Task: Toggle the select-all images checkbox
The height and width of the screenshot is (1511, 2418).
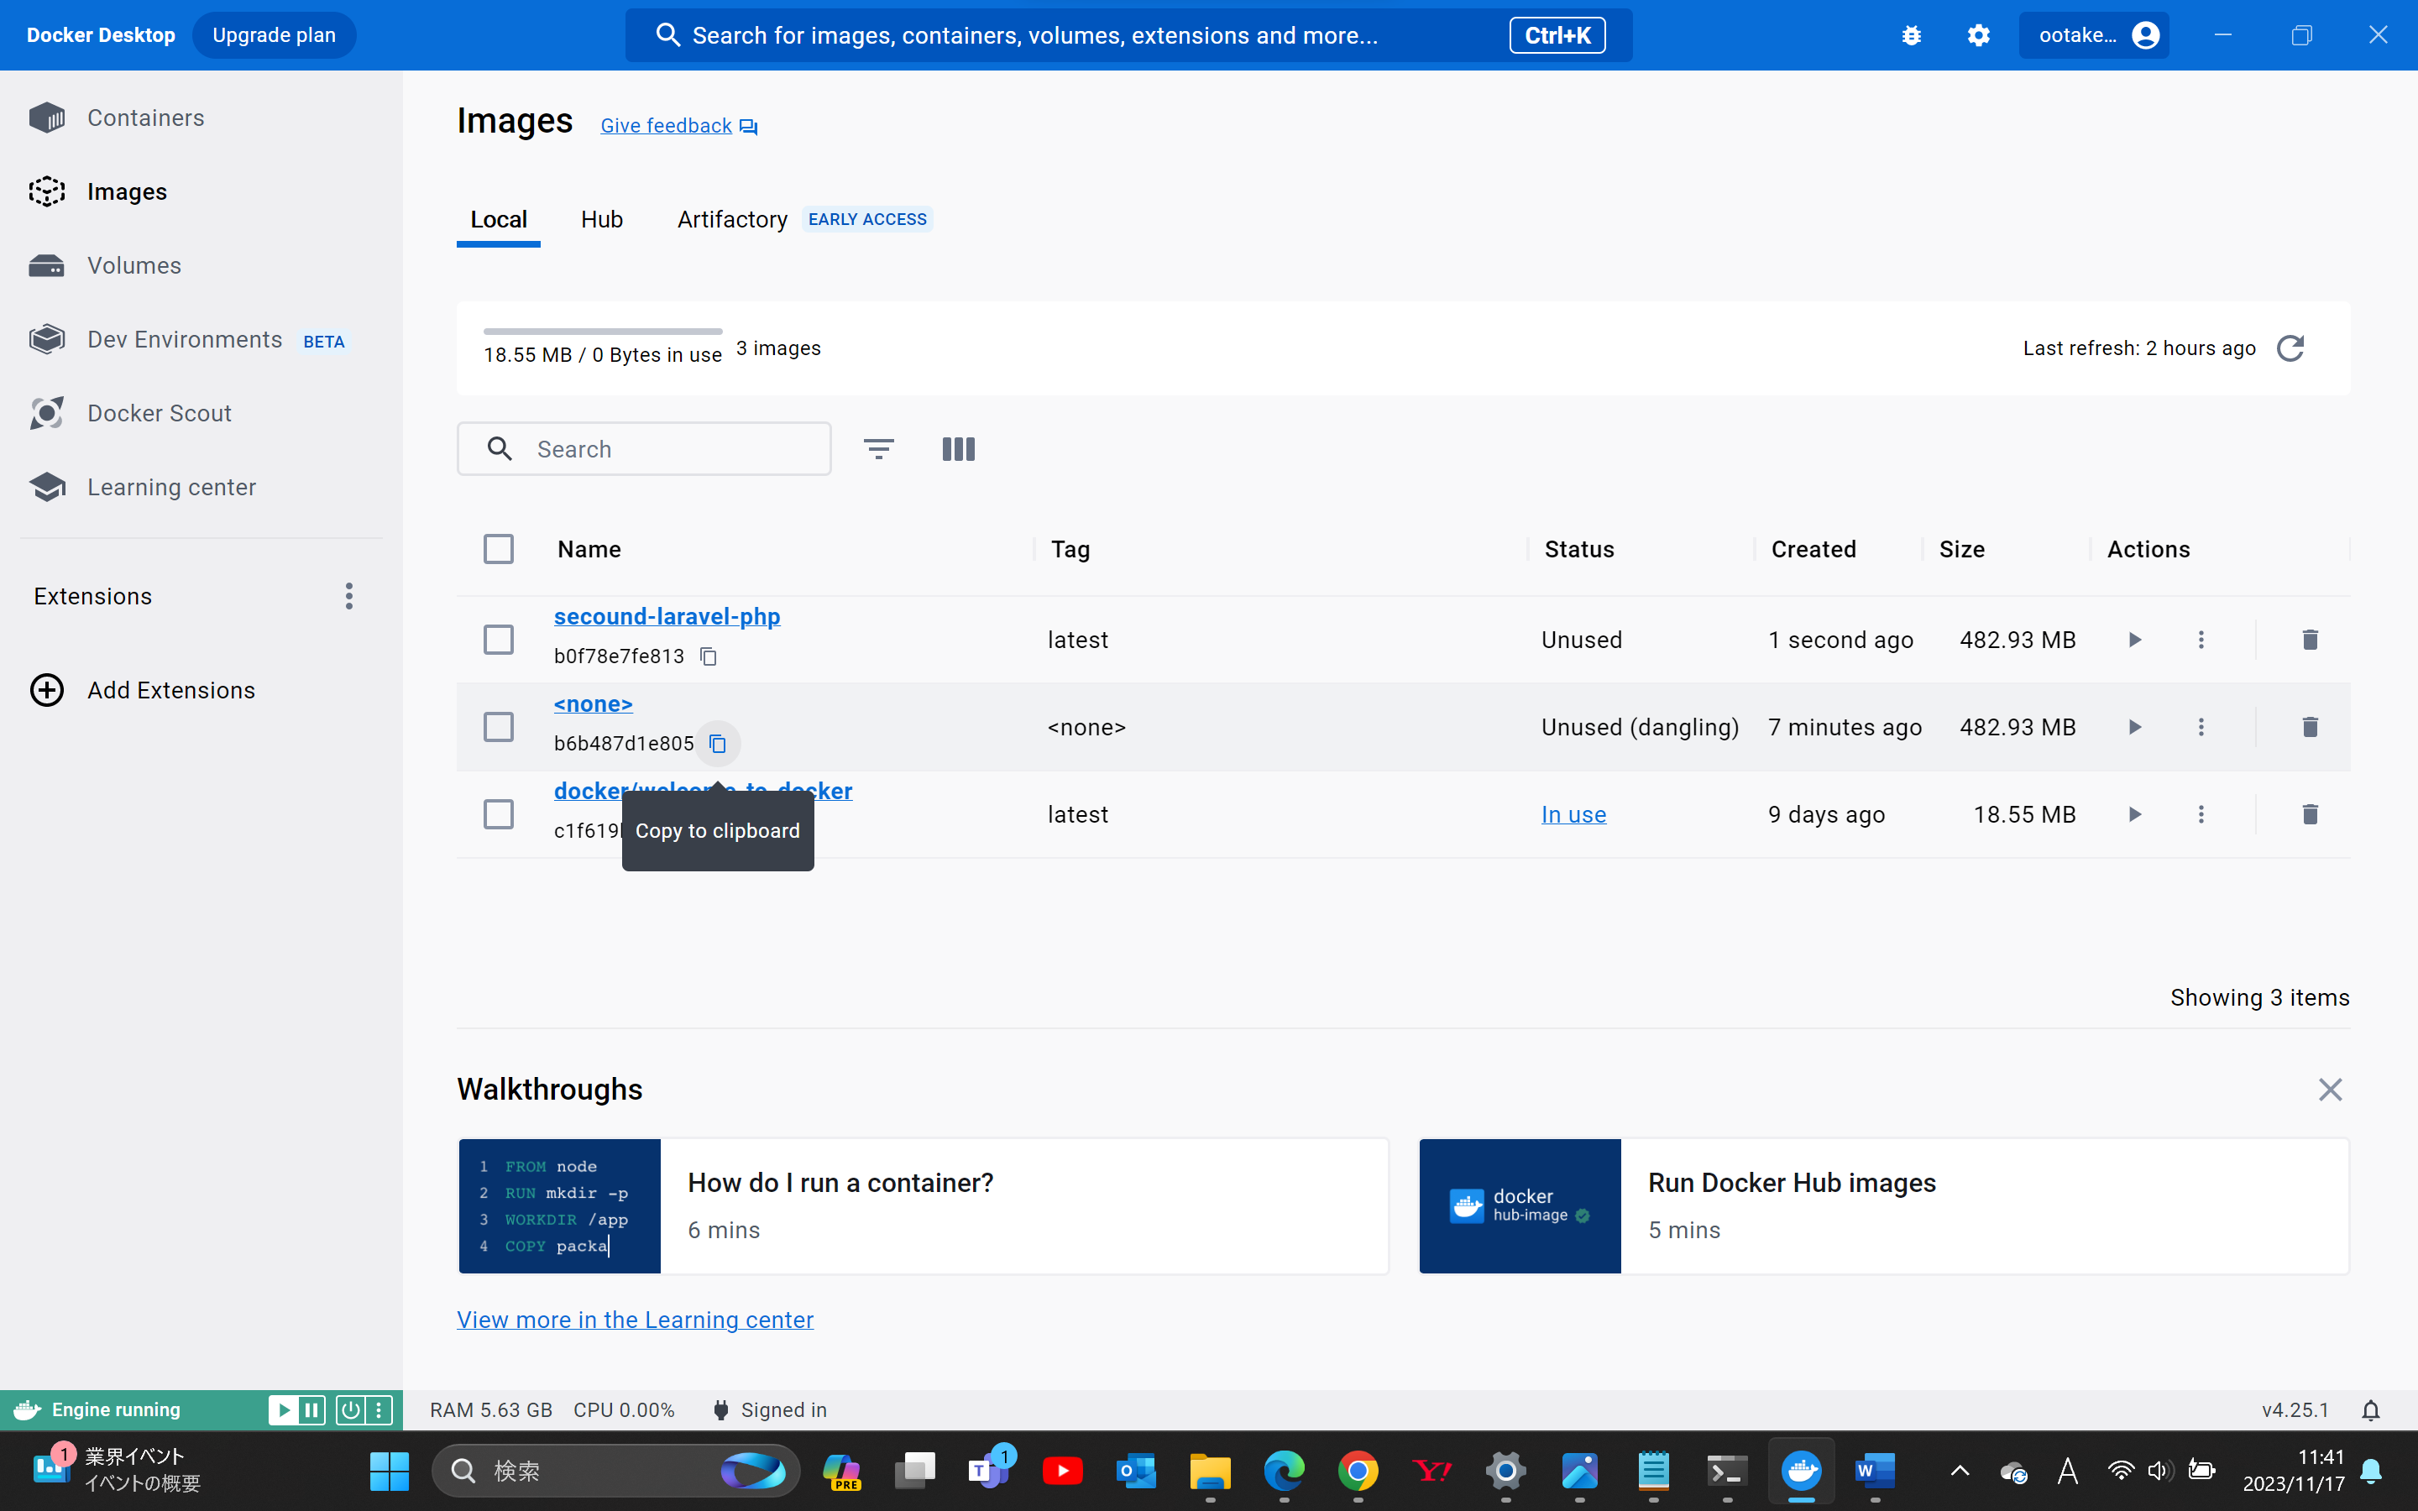Action: click(499, 549)
